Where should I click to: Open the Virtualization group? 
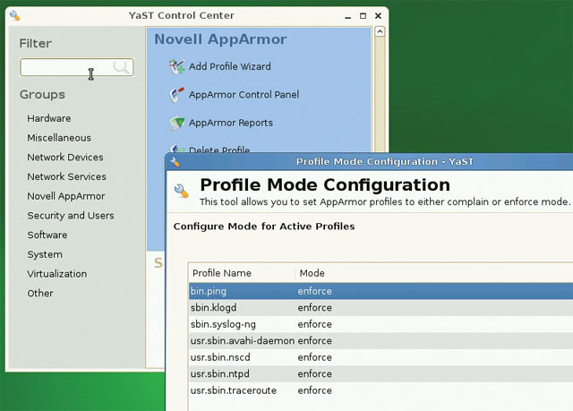(x=57, y=274)
